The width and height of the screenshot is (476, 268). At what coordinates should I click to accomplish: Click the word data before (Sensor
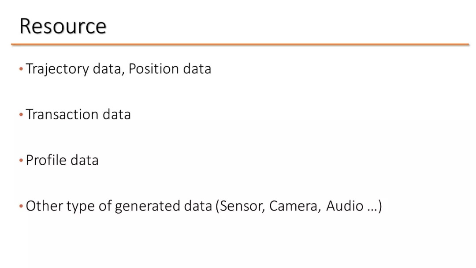198,206
